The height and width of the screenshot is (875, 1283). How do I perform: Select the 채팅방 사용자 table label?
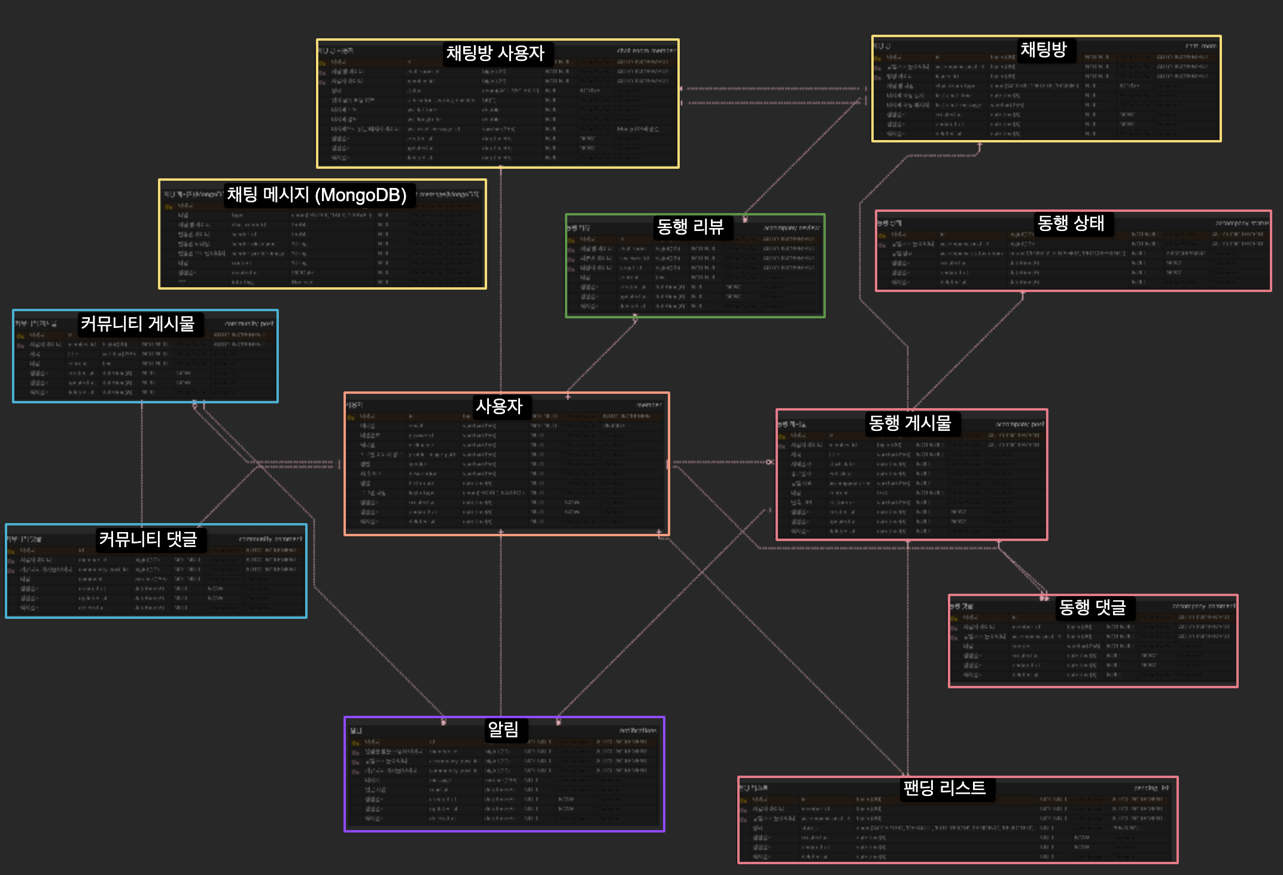tap(495, 53)
